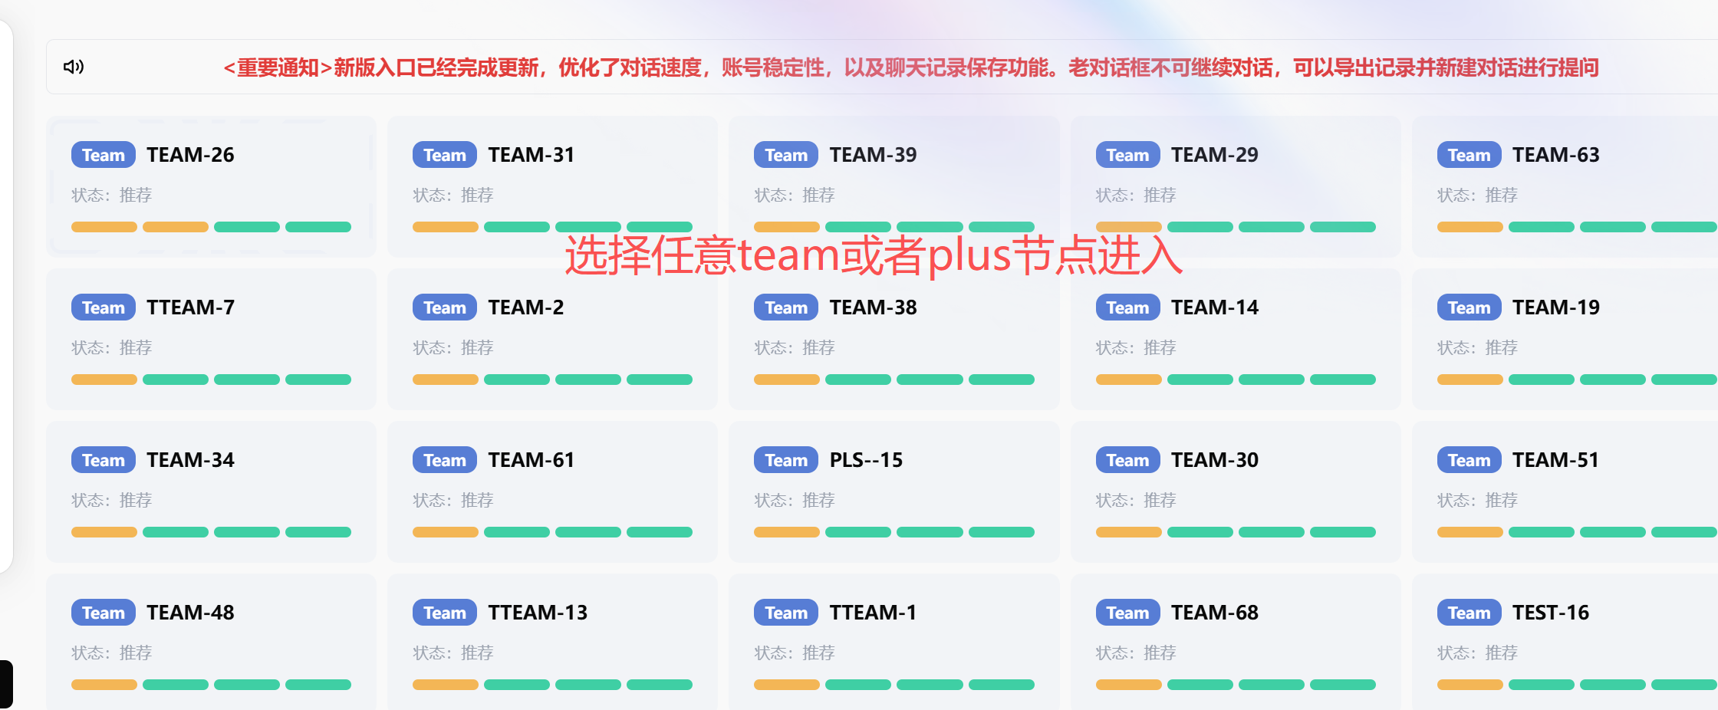Click the Team badge on TEAM-63 card
The height and width of the screenshot is (710, 1718).
click(x=1468, y=154)
